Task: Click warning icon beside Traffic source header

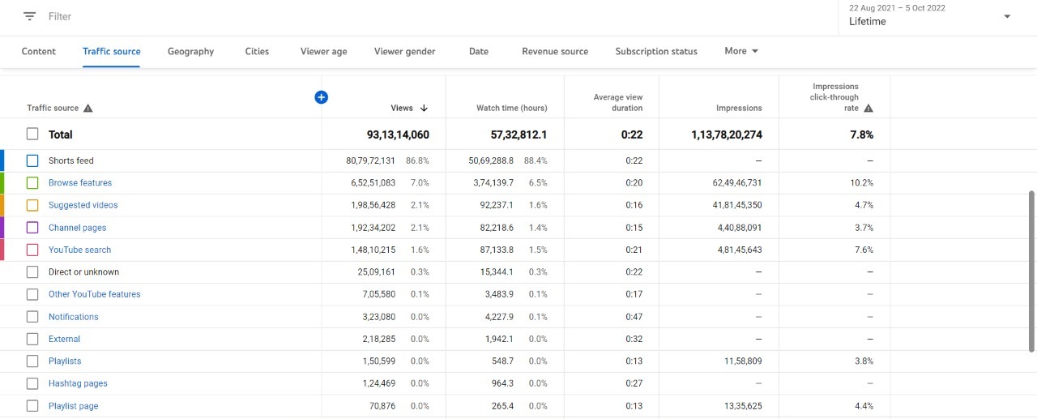Action: tap(88, 109)
